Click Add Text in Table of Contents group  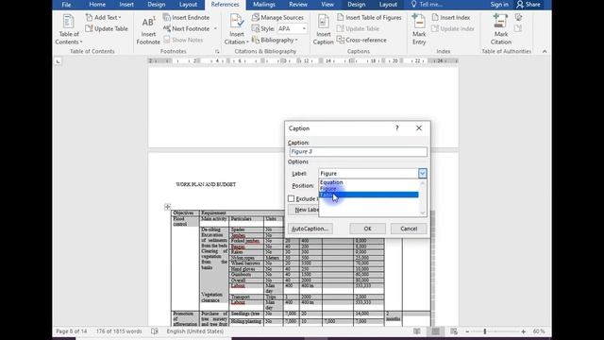click(x=103, y=17)
